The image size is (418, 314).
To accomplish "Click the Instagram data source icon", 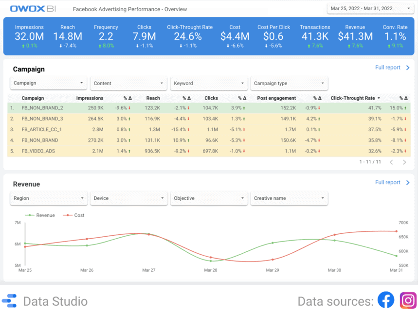I will click(x=408, y=300).
